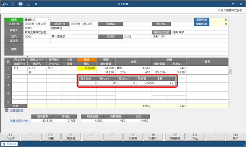Select row header 2
246x147 pixels.
pos(8,79)
